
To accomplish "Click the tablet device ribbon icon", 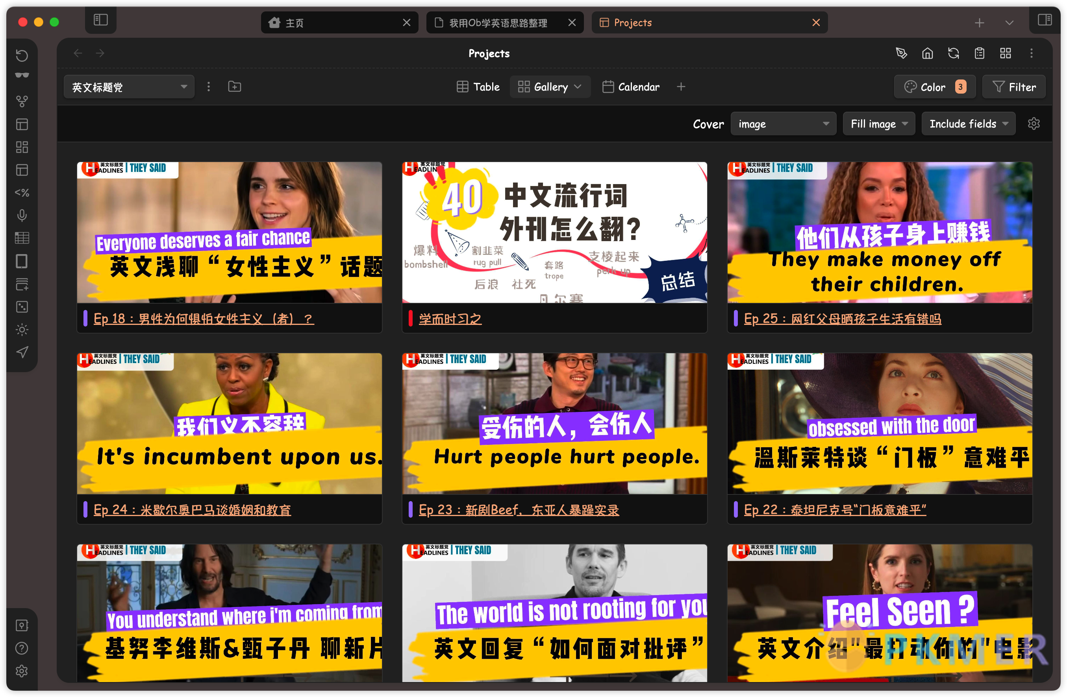I will 22,261.
